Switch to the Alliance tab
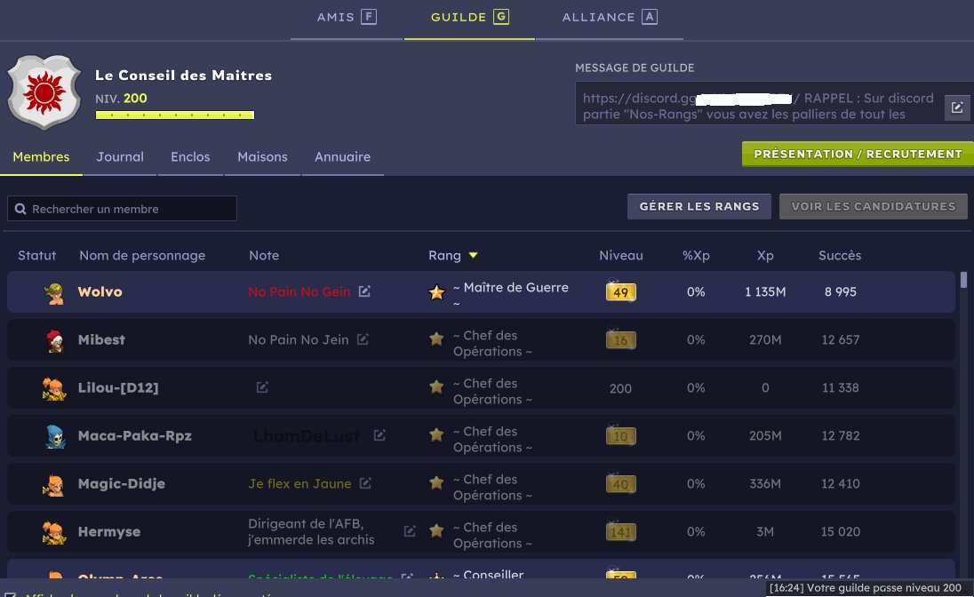The width and height of the screenshot is (974, 597). click(610, 18)
